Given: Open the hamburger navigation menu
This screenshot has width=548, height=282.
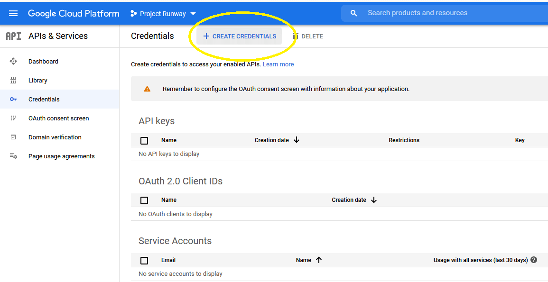Looking at the screenshot, I should click(x=13, y=14).
